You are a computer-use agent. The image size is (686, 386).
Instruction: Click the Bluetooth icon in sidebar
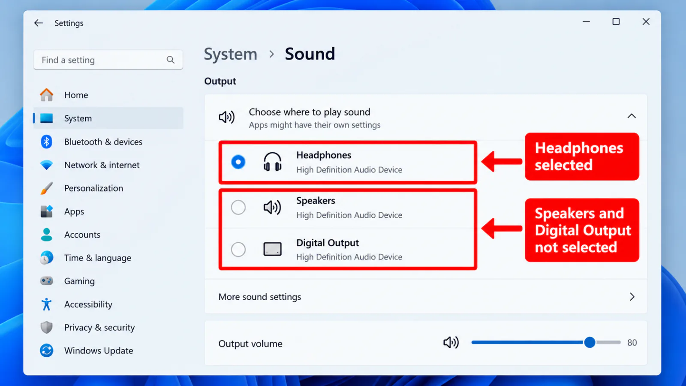coord(47,142)
